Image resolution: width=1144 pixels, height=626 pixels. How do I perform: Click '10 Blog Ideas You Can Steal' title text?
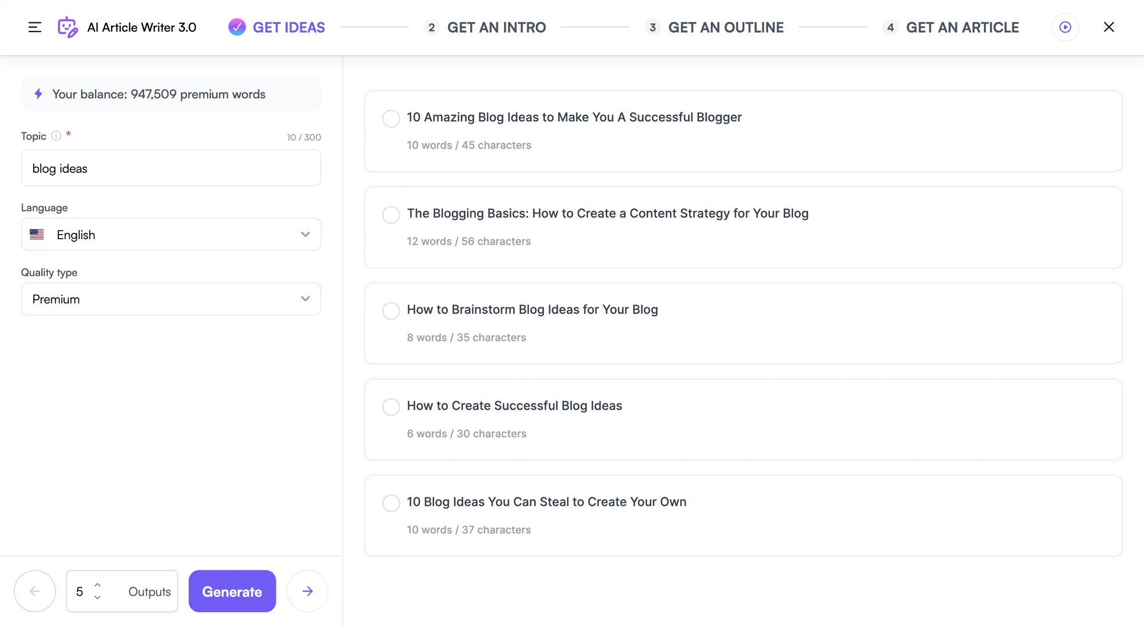[x=546, y=502]
